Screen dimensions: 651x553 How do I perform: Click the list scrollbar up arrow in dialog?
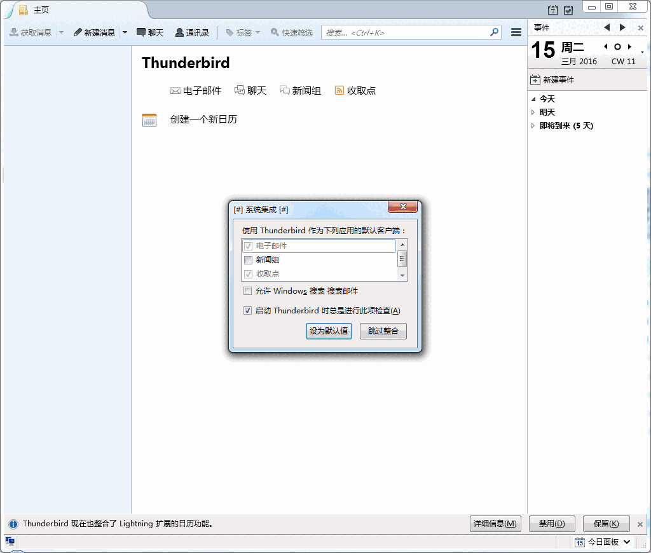pyautogui.click(x=402, y=245)
